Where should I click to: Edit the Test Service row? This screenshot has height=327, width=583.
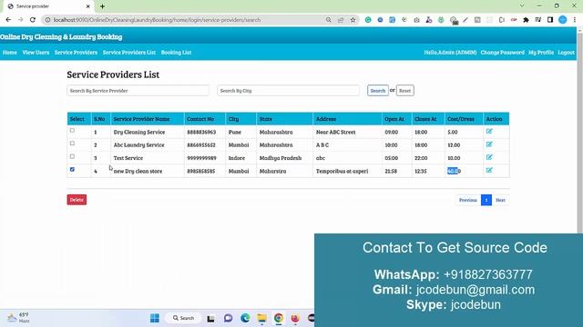pos(489,157)
